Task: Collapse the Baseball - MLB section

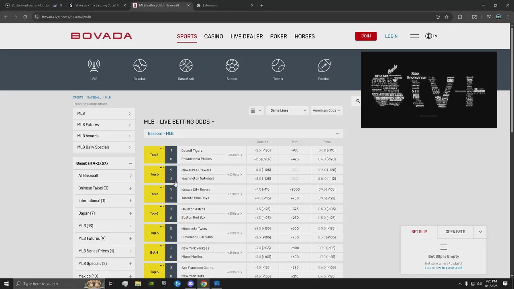Action: pos(337,133)
